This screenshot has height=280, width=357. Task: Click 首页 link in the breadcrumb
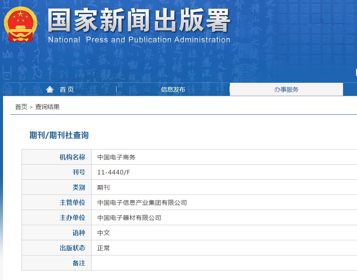pyautogui.click(x=21, y=107)
